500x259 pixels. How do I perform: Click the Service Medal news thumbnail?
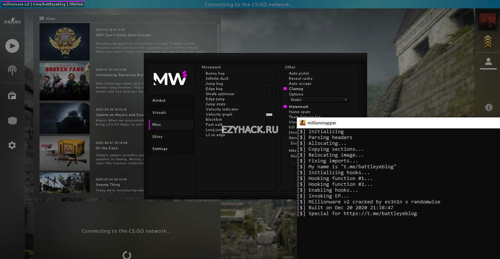(x=64, y=42)
